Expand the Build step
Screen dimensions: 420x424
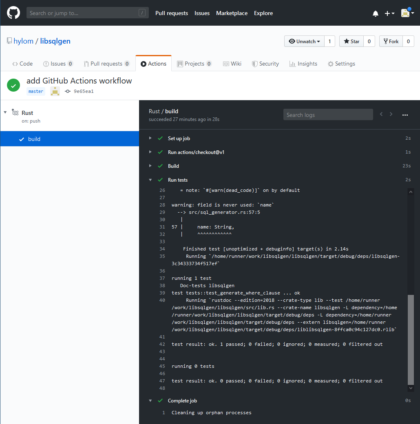click(150, 166)
